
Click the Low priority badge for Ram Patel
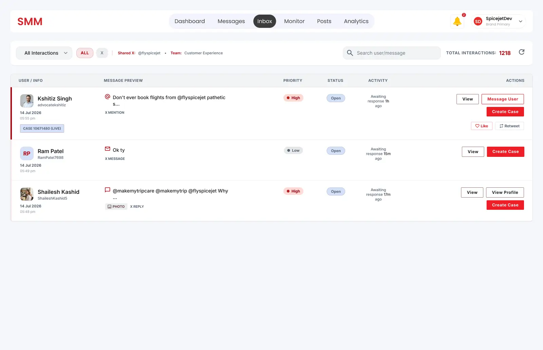[x=294, y=150]
